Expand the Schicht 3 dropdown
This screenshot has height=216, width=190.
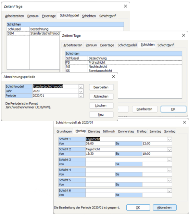pyautogui.click(x=169, y=160)
